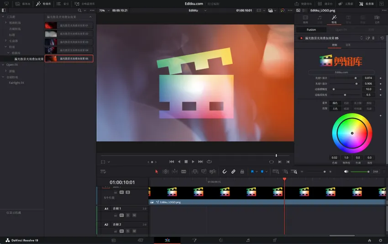Expand the 视频转场 tree item
The height and width of the screenshot is (244, 388).
(6, 22)
